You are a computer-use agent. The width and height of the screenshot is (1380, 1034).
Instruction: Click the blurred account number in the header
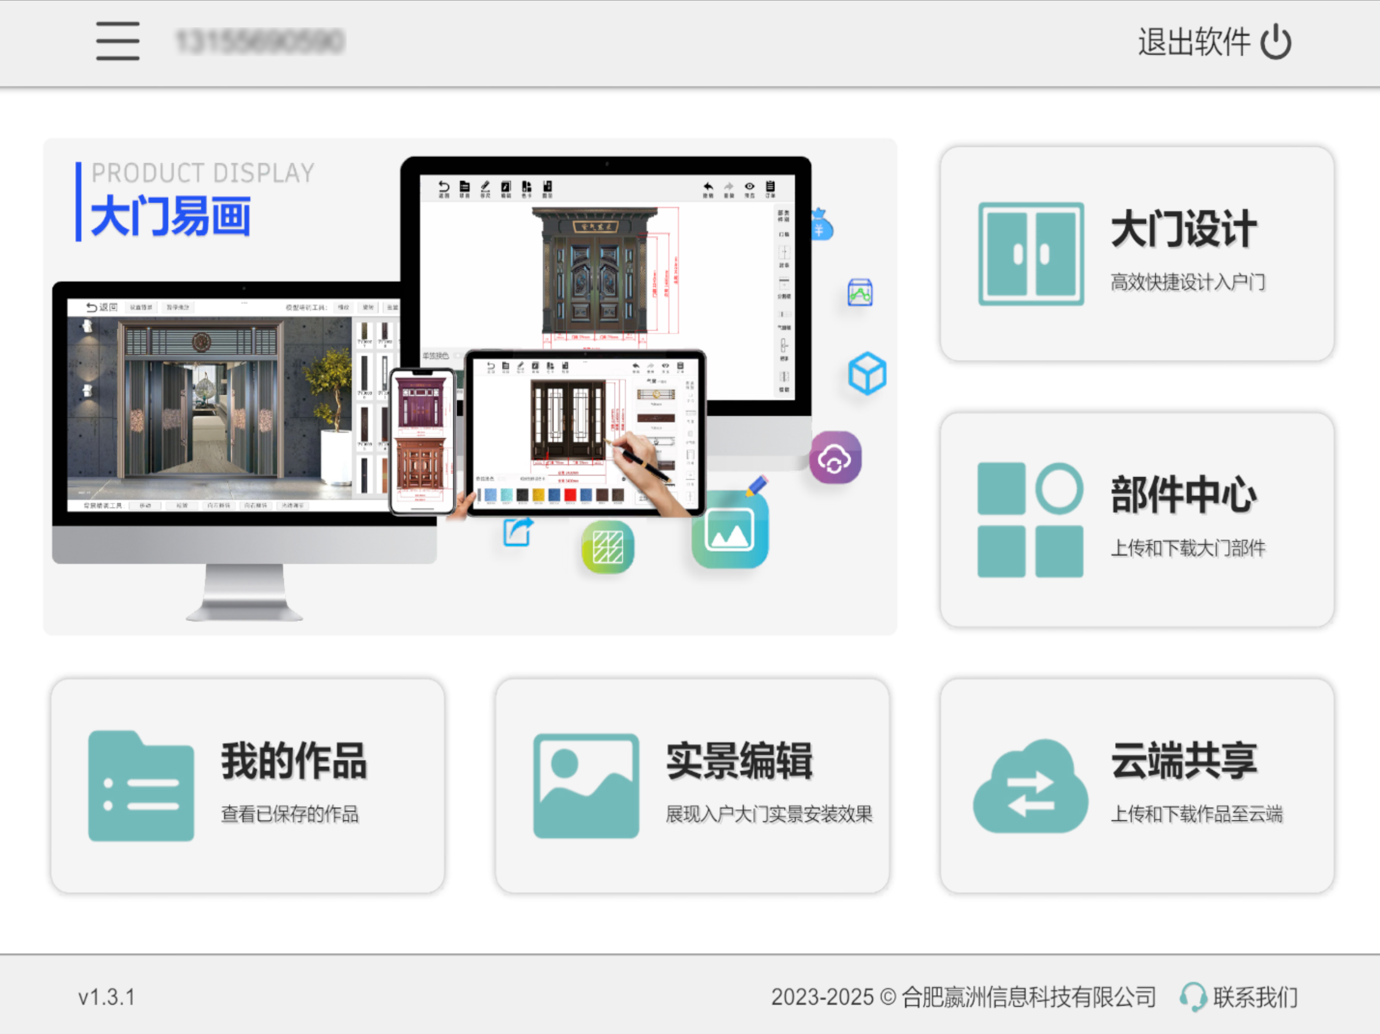(x=260, y=41)
